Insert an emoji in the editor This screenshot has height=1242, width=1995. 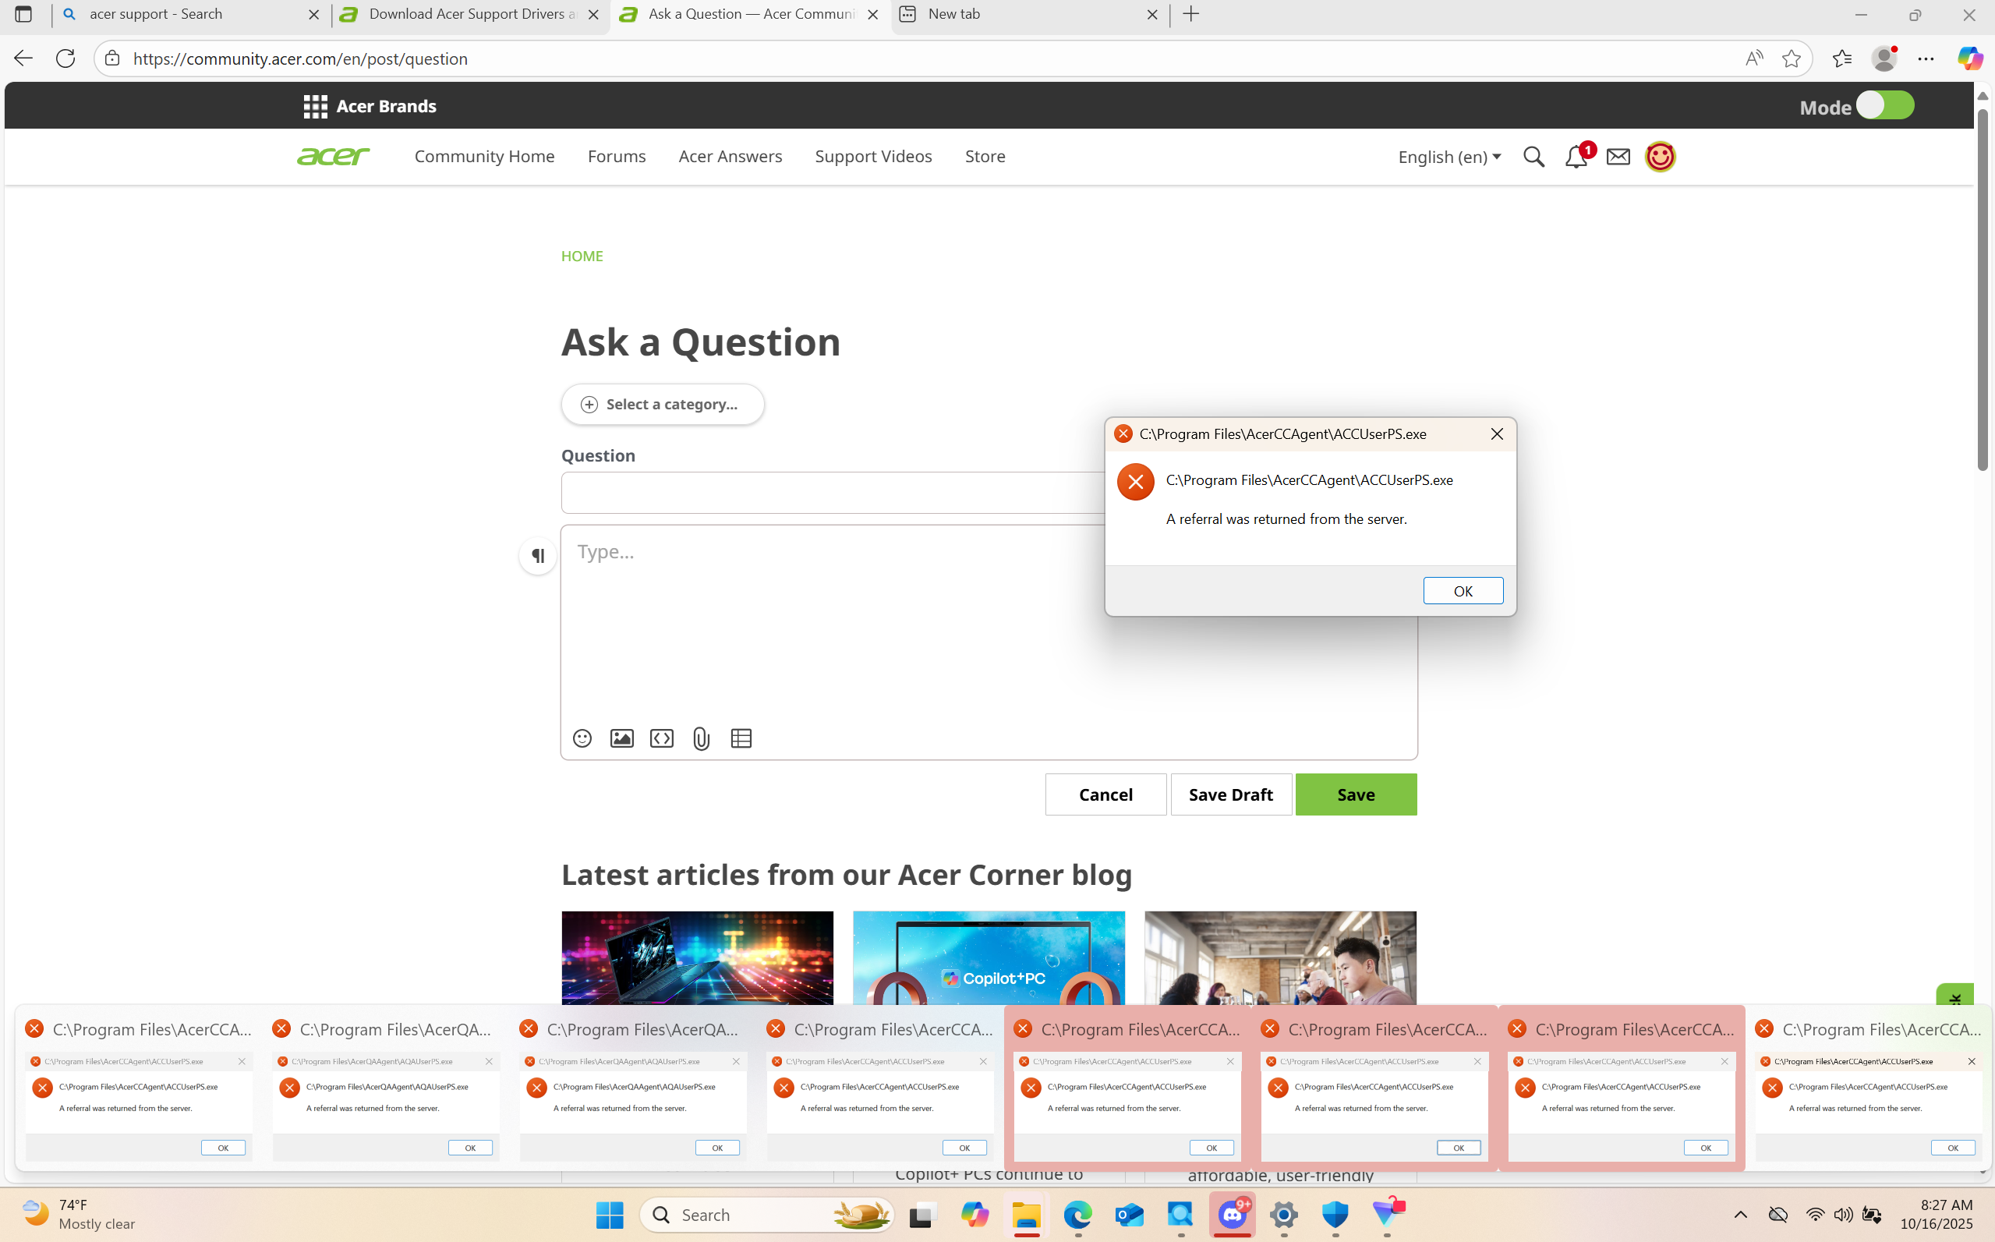tap(582, 738)
